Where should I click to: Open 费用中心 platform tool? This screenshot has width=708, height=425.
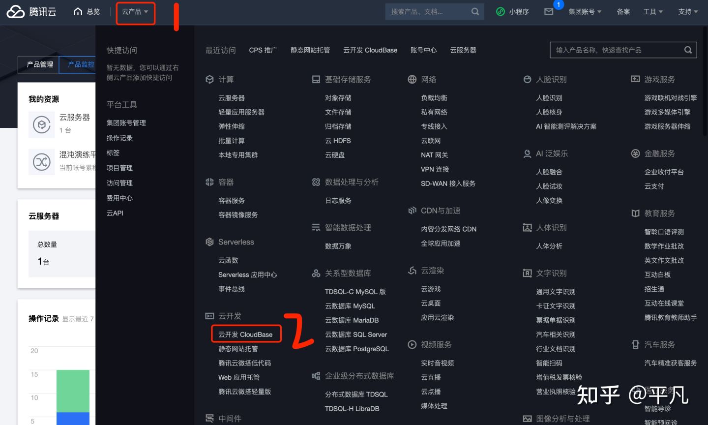pyautogui.click(x=119, y=198)
